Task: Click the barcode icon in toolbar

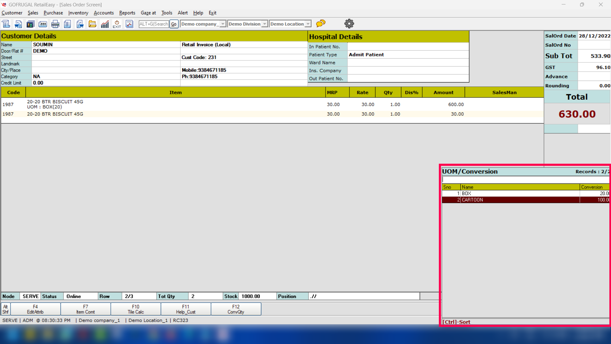Action: 43,24
